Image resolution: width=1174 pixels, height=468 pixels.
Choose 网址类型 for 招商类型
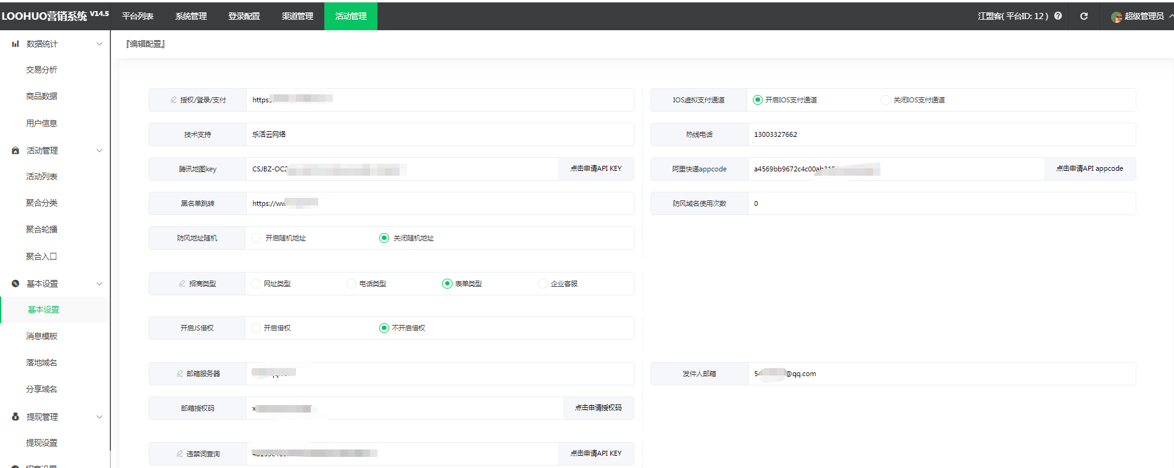[x=256, y=284]
